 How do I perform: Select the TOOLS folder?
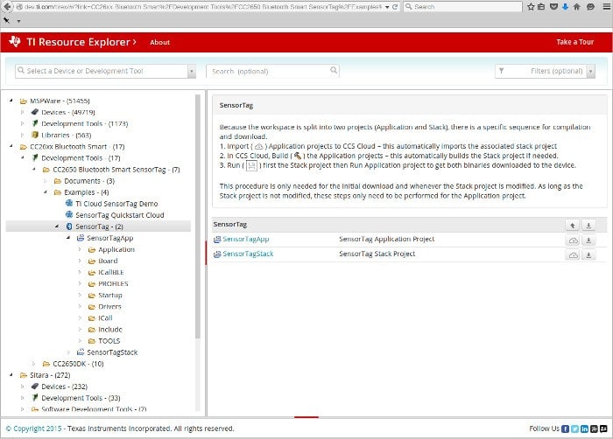[109, 341]
